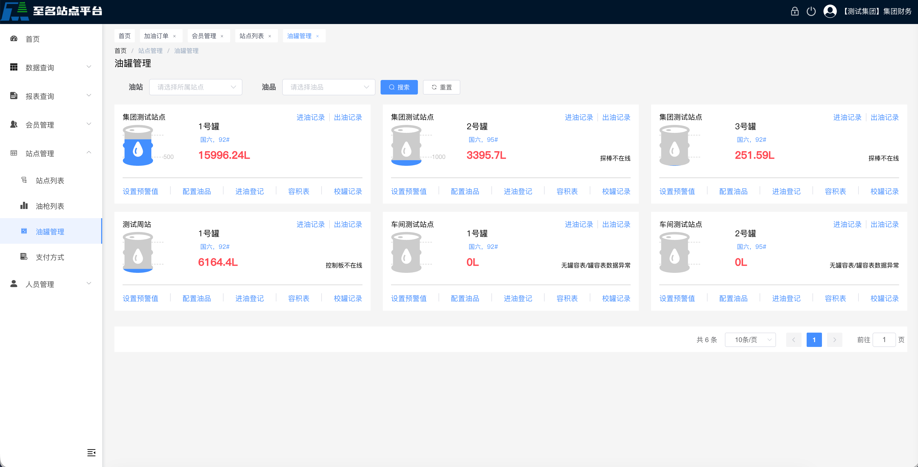Close the 加油订单 tab
918x467 pixels.
tap(175, 36)
